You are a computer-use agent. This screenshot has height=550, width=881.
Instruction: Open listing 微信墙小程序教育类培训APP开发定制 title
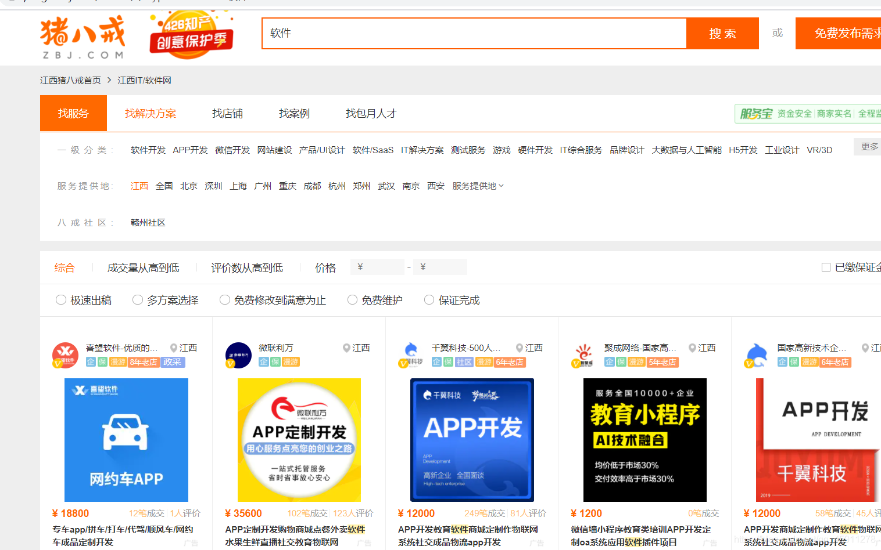[x=641, y=535]
